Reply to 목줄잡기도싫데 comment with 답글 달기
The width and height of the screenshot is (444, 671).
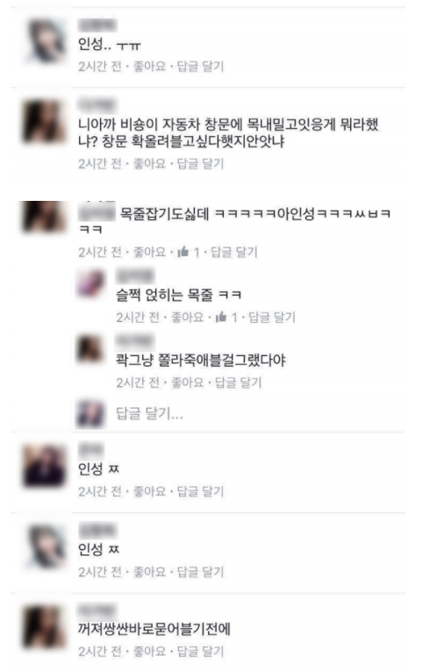tap(233, 252)
